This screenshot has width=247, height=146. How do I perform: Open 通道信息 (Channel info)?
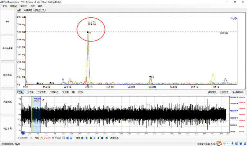[x=114, y=138]
